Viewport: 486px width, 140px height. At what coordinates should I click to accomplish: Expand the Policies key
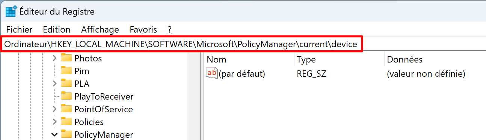click(x=54, y=122)
